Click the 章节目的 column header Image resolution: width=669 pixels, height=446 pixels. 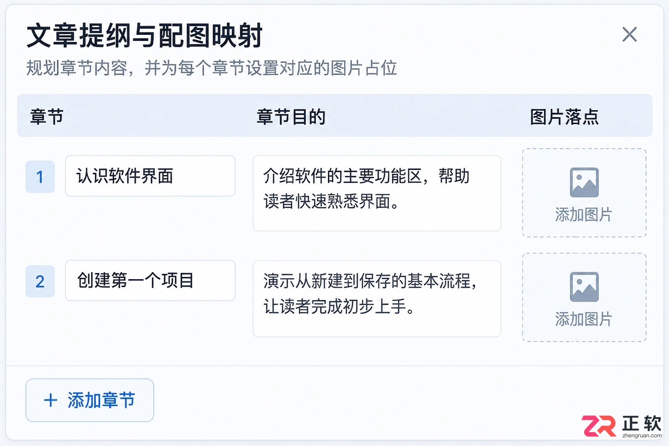(291, 117)
